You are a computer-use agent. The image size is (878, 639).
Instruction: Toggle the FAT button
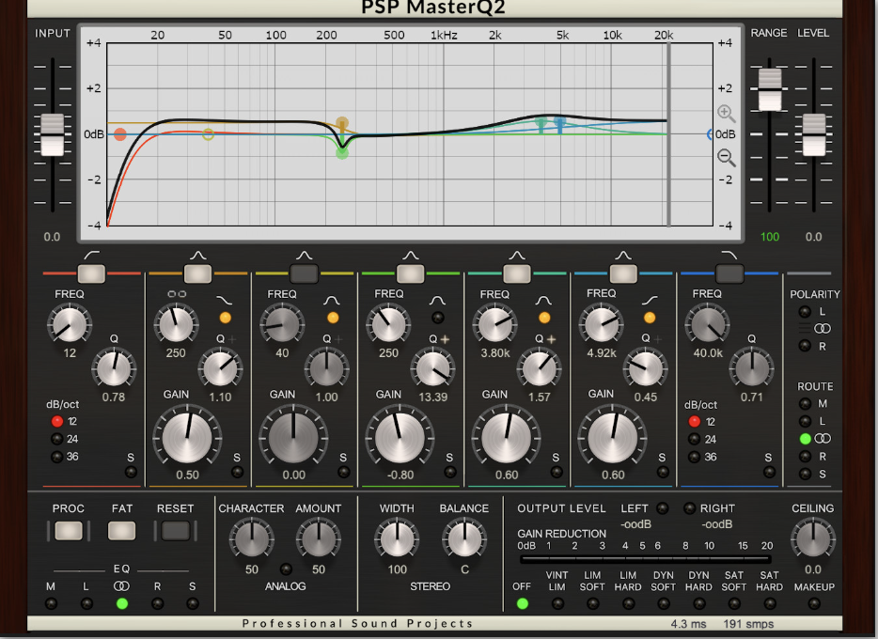pos(121,530)
